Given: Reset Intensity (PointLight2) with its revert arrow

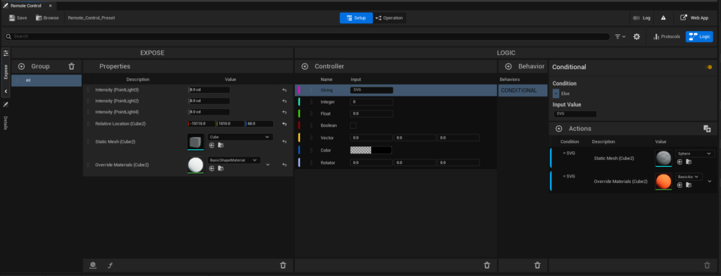Looking at the screenshot, I should tap(284, 101).
